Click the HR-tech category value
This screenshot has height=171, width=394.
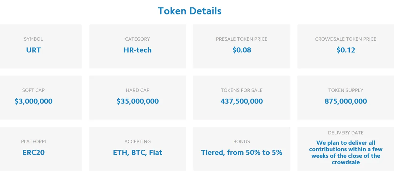click(138, 50)
